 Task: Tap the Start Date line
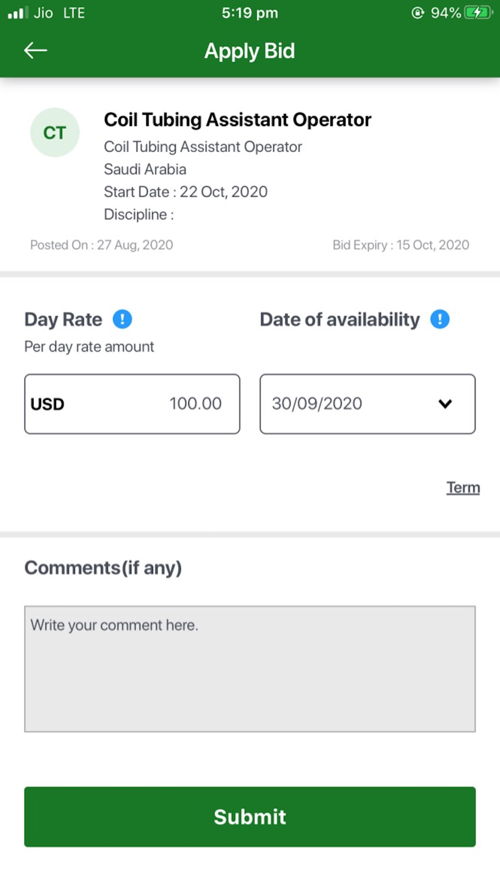click(x=185, y=192)
